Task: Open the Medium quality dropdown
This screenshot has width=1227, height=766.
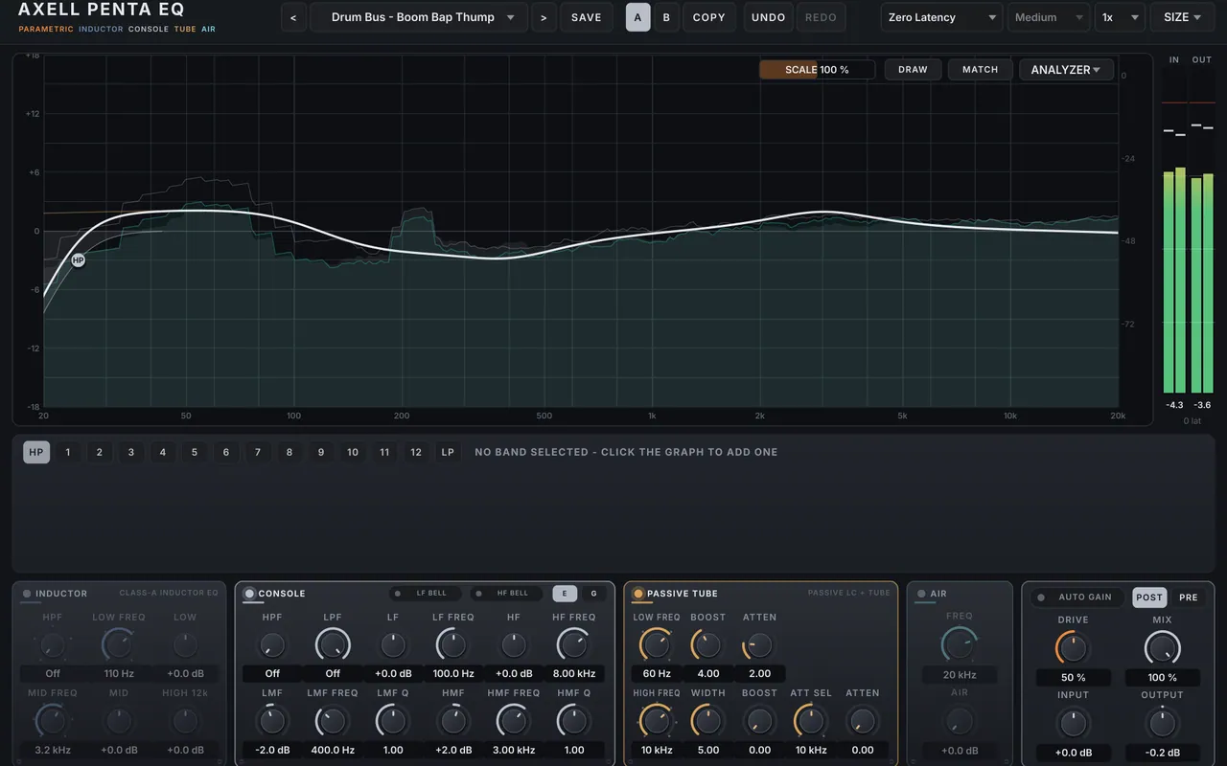Action: pyautogui.click(x=1049, y=17)
